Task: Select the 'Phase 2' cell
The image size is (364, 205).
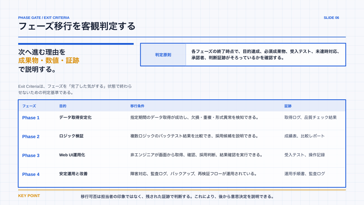Action: click(31, 136)
